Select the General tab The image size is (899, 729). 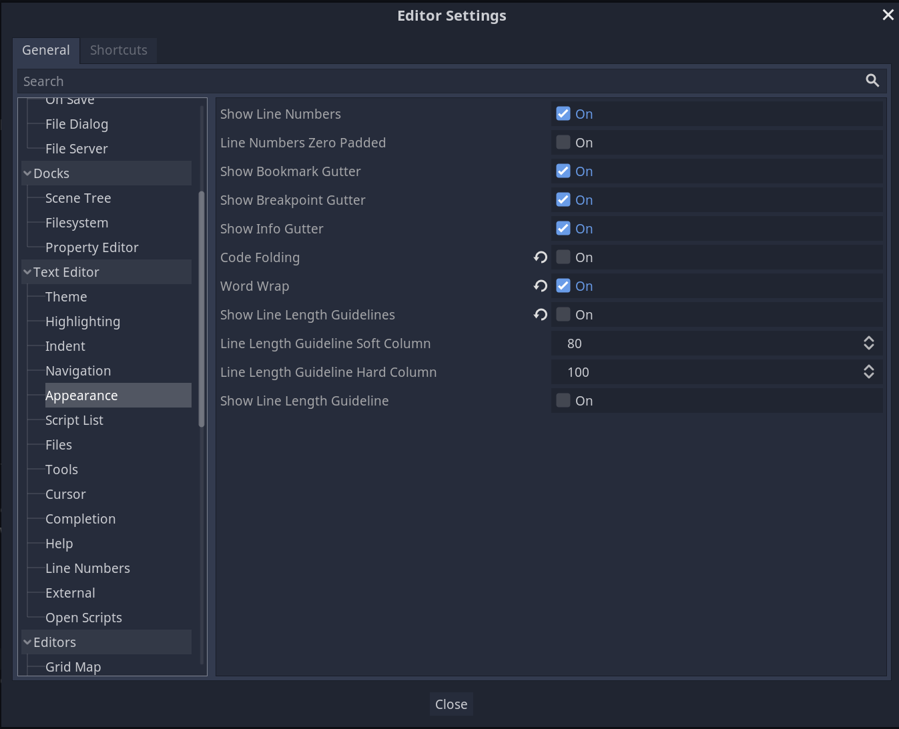pos(45,50)
